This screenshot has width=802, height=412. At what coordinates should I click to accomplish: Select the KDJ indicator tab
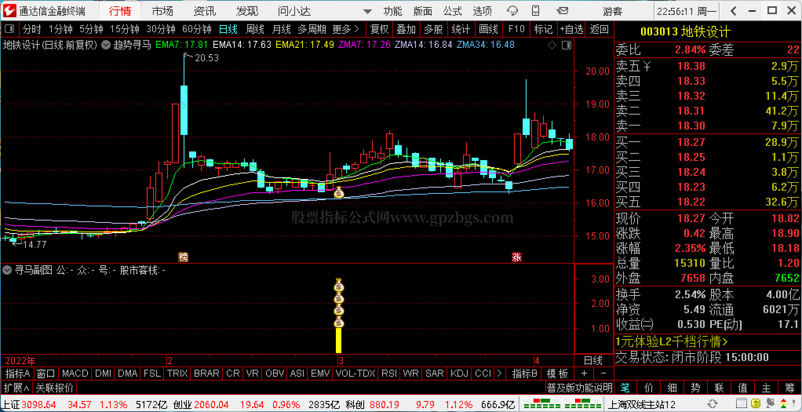(x=459, y=373)
